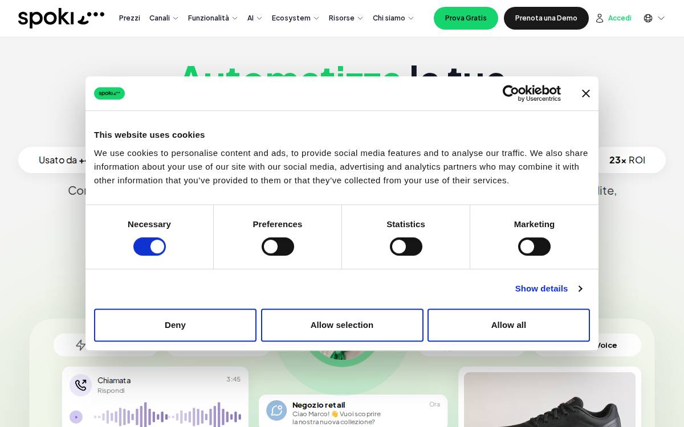Expand the AI dropdown menu
Screen dimensions: 684x427
(255, 18)
